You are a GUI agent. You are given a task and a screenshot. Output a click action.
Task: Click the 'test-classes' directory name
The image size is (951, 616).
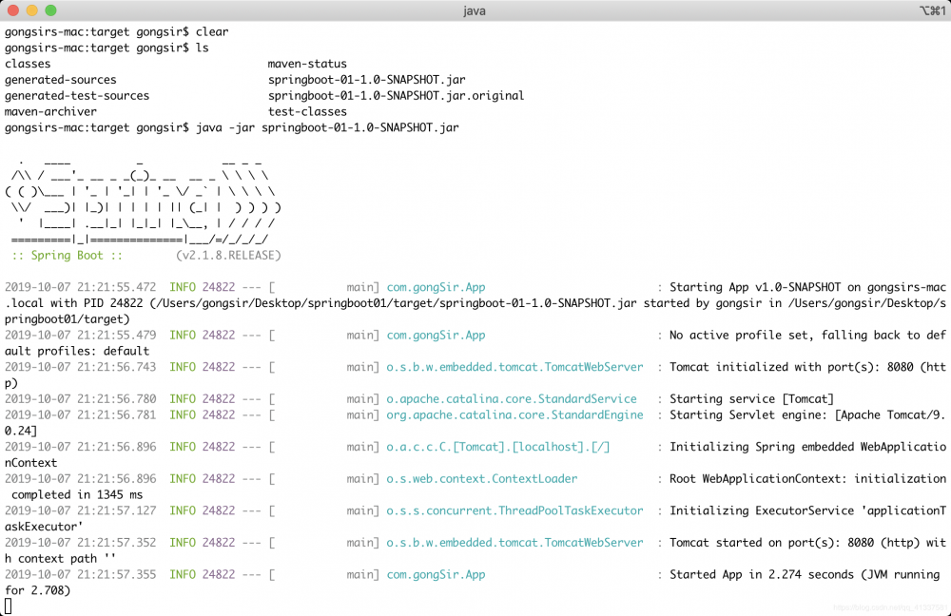(x=307, y=111)
